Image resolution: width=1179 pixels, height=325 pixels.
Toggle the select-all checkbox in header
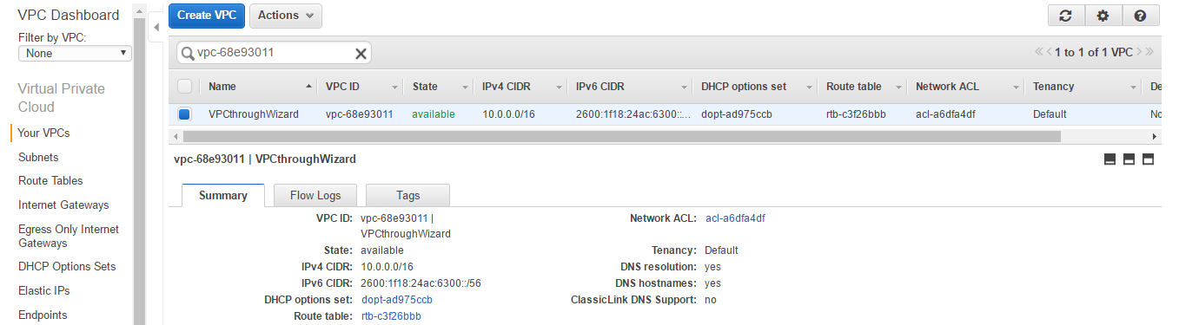pos(184,86)
